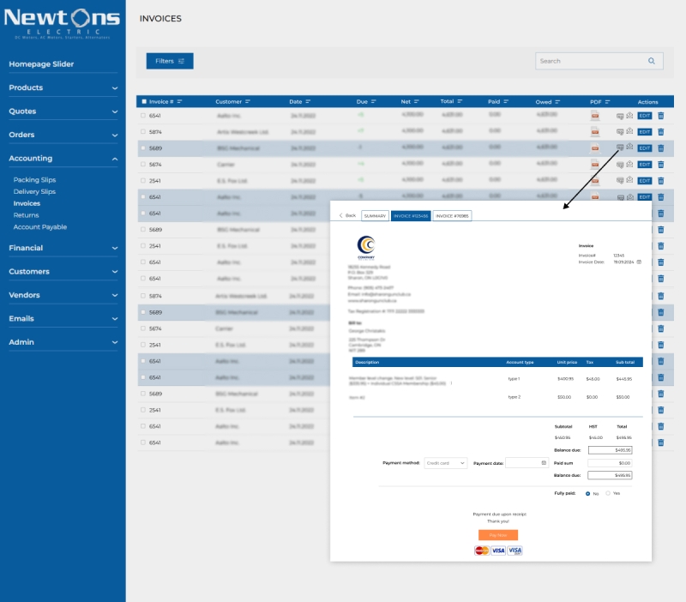The image size is (686, 602).
Task: Open the PDF icon for the first invoice row
Action: click(594, 115)
